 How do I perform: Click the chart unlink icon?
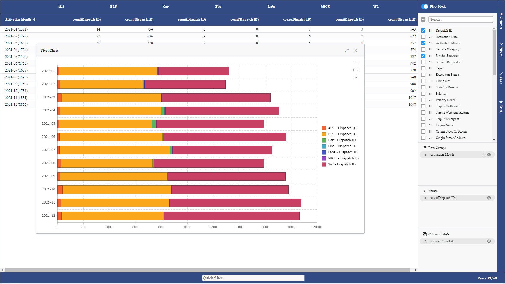point(356,70)
